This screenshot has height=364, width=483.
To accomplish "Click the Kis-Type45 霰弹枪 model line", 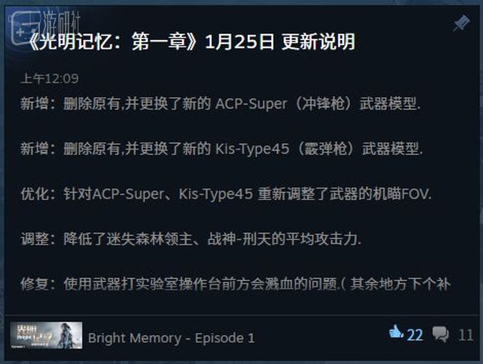I will pyautogui.click(x=222, y=149).
